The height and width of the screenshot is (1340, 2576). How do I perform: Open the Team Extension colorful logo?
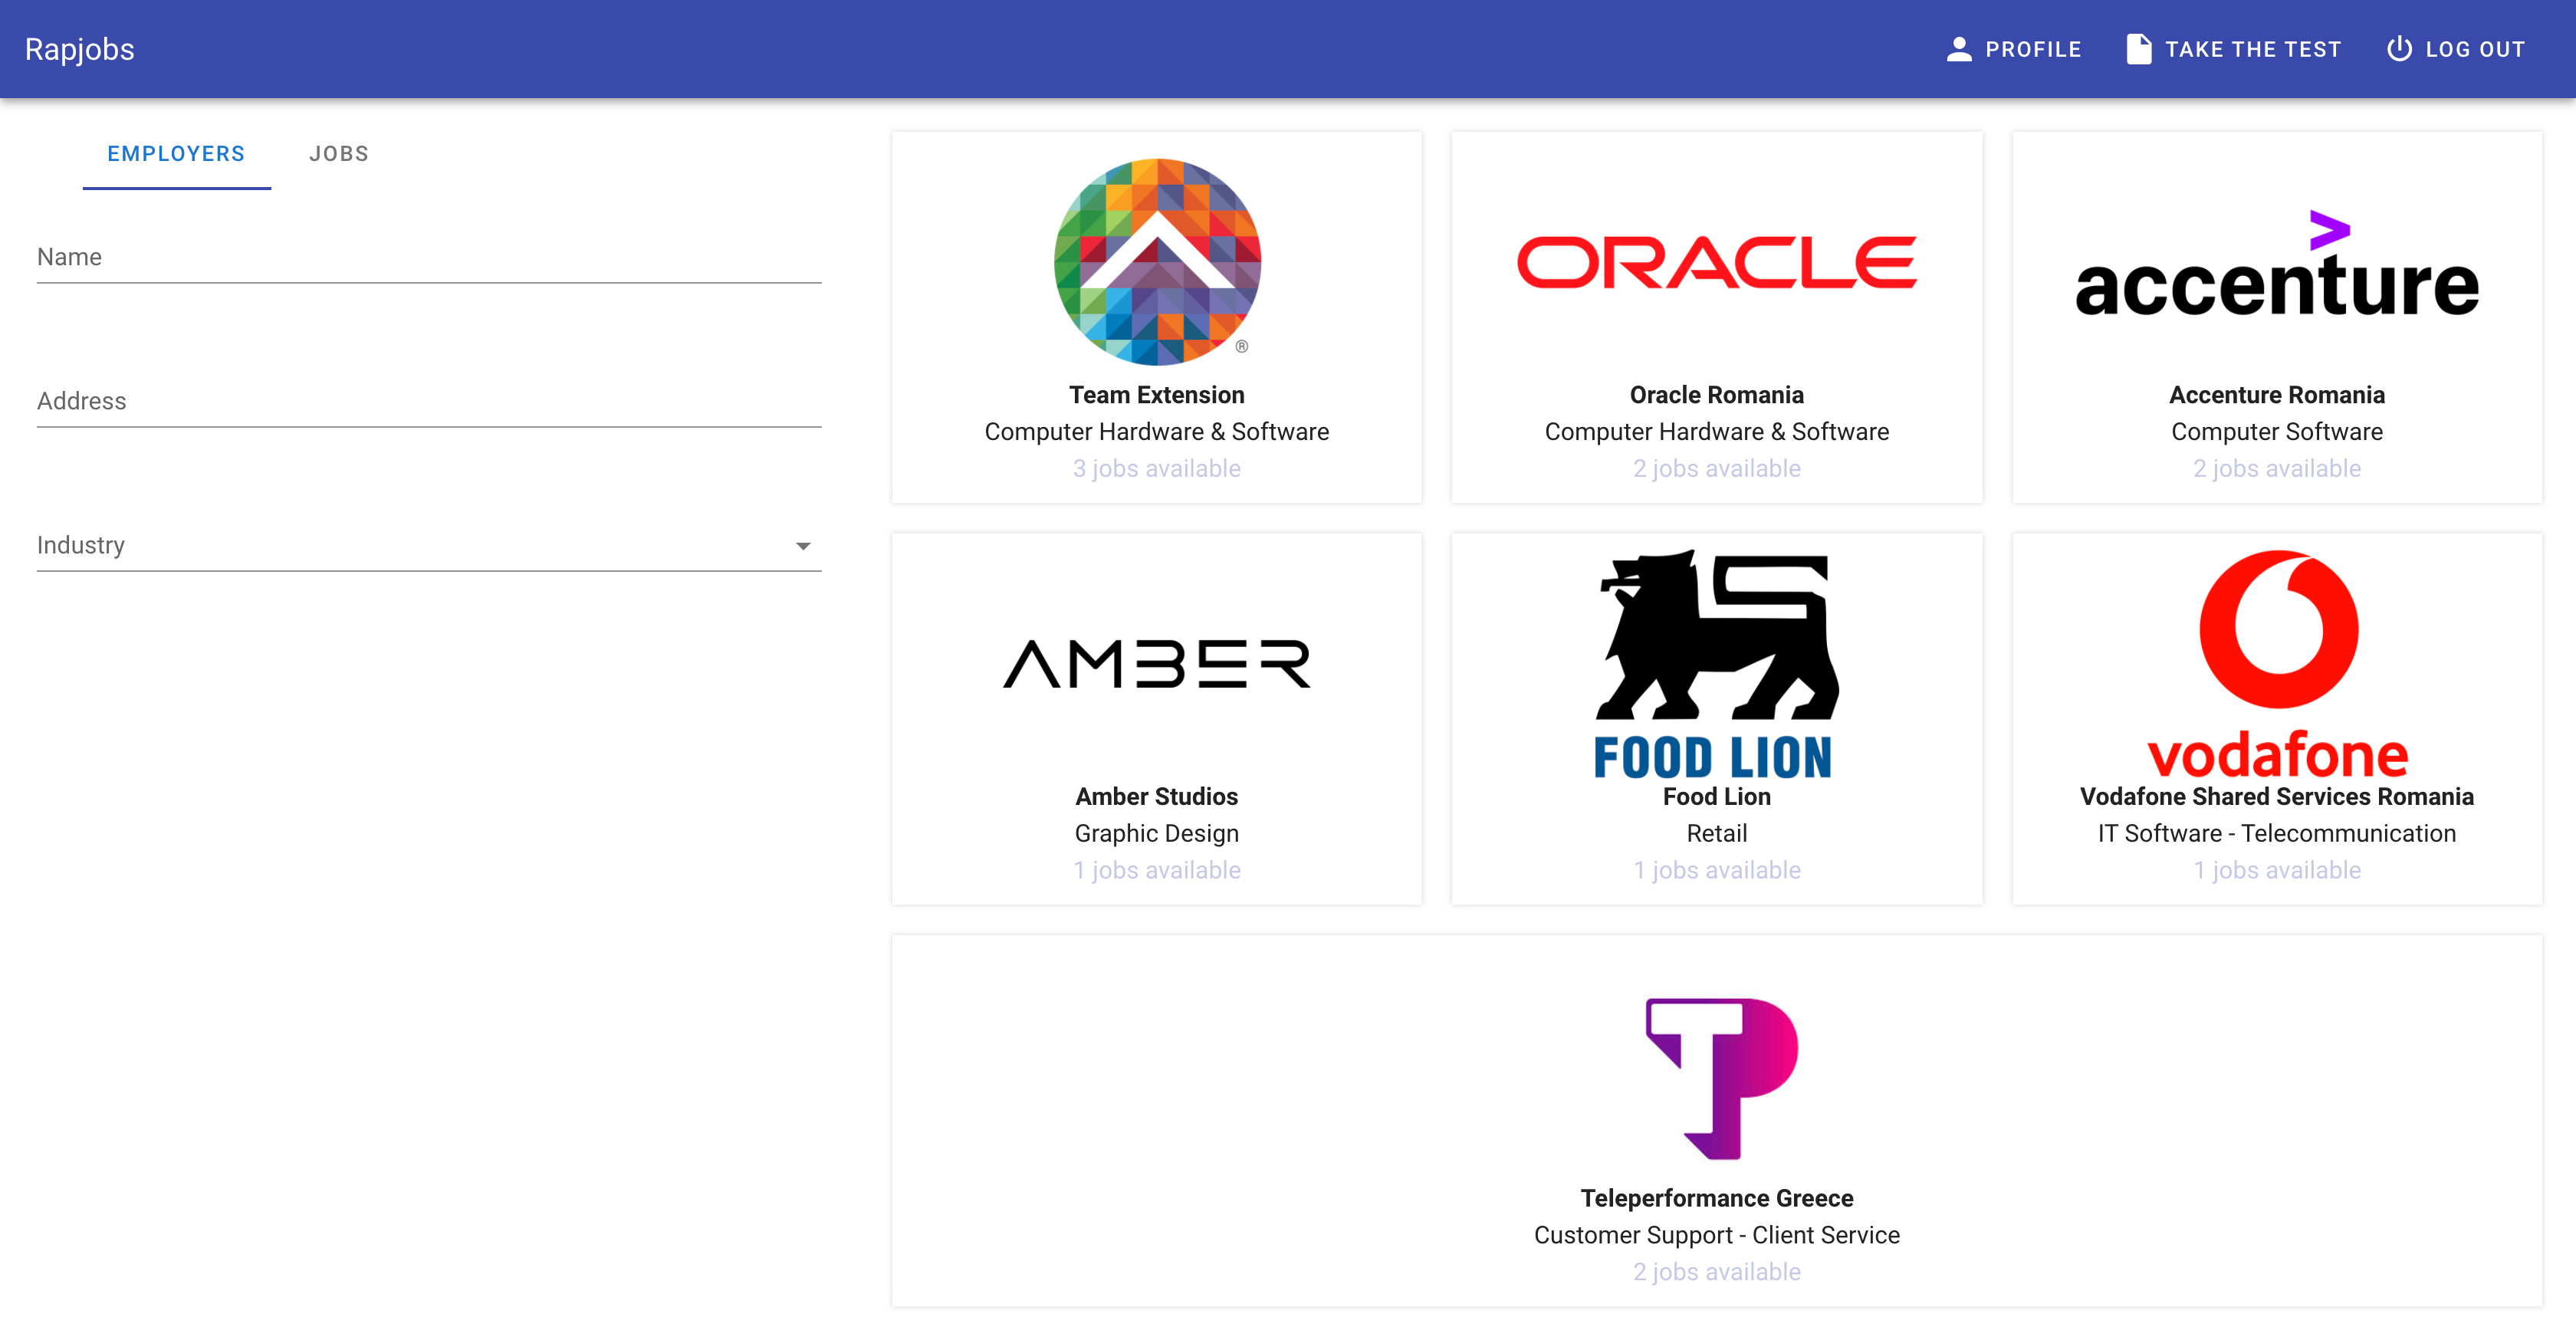[x=1156, y=262]
